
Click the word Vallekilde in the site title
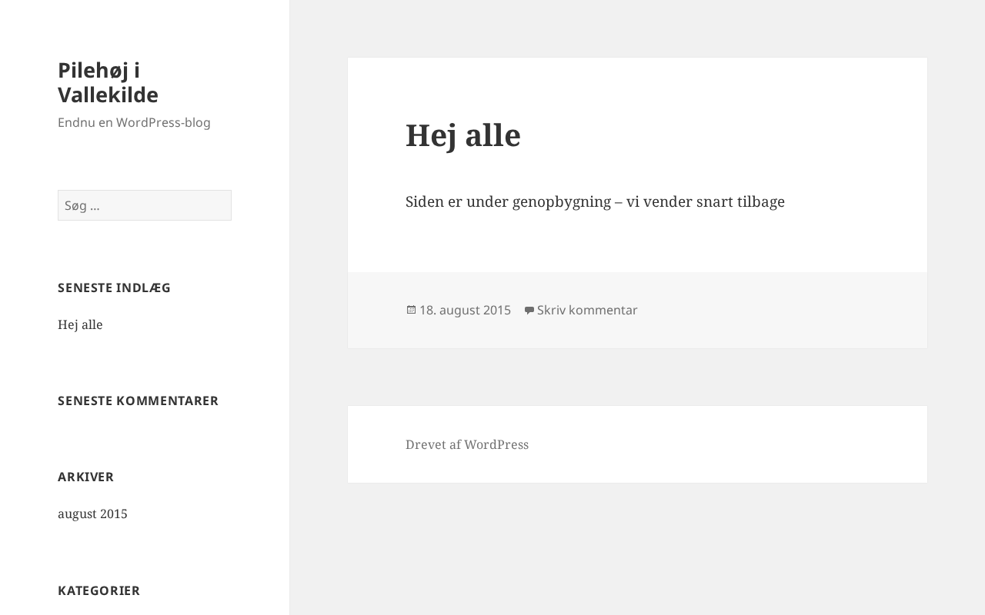[108, 95]
